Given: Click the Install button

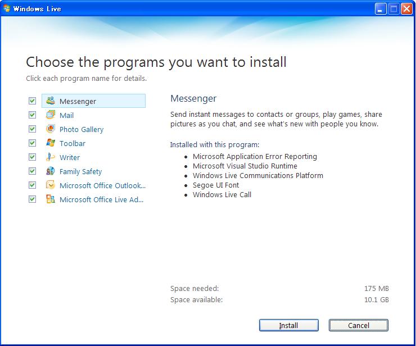Looking at the screenshot, I should [x=288, y=325].
